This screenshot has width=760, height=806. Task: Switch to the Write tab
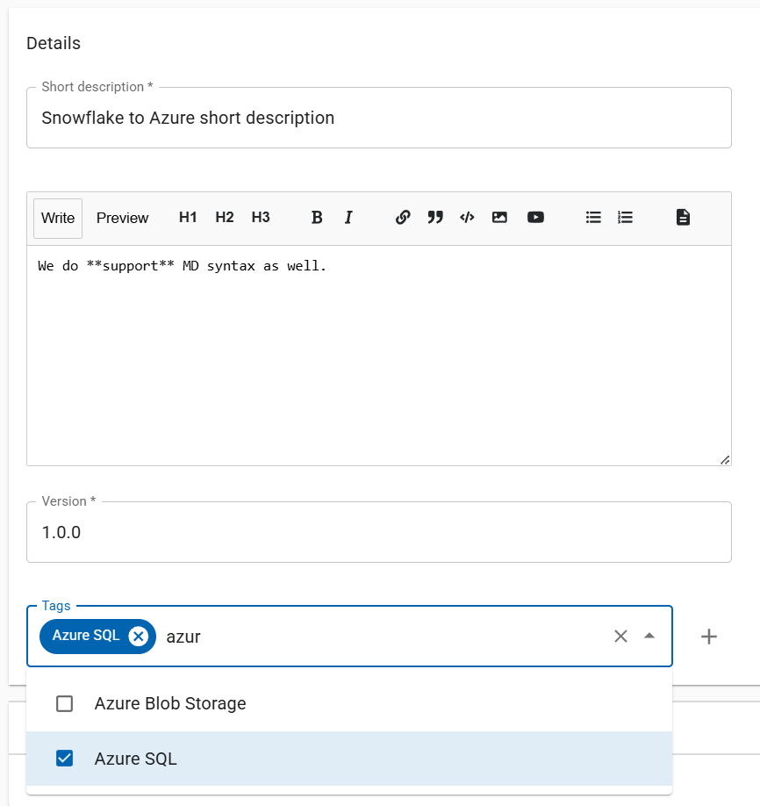(x=58, y=218)
